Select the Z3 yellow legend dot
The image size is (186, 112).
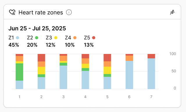click(x=56, y=38)
